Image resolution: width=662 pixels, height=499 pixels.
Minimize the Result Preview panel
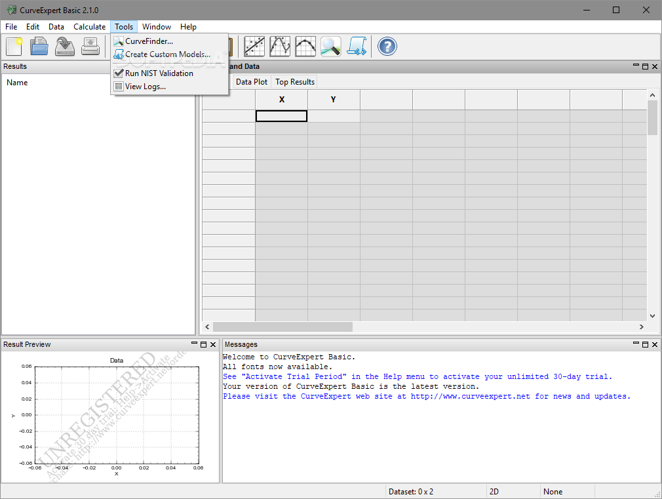194,344
